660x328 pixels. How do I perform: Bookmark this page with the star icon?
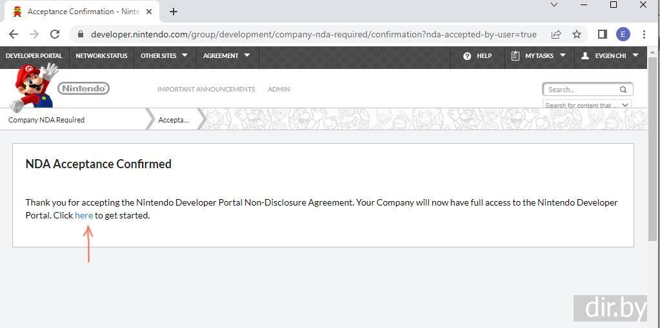tap(577, 35)
